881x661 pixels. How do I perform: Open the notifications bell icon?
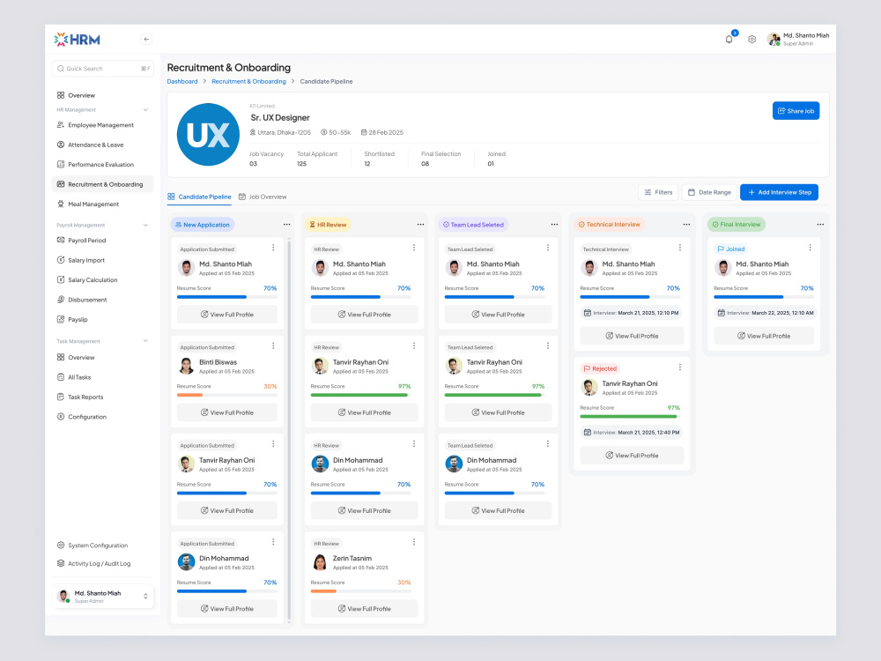729,40
